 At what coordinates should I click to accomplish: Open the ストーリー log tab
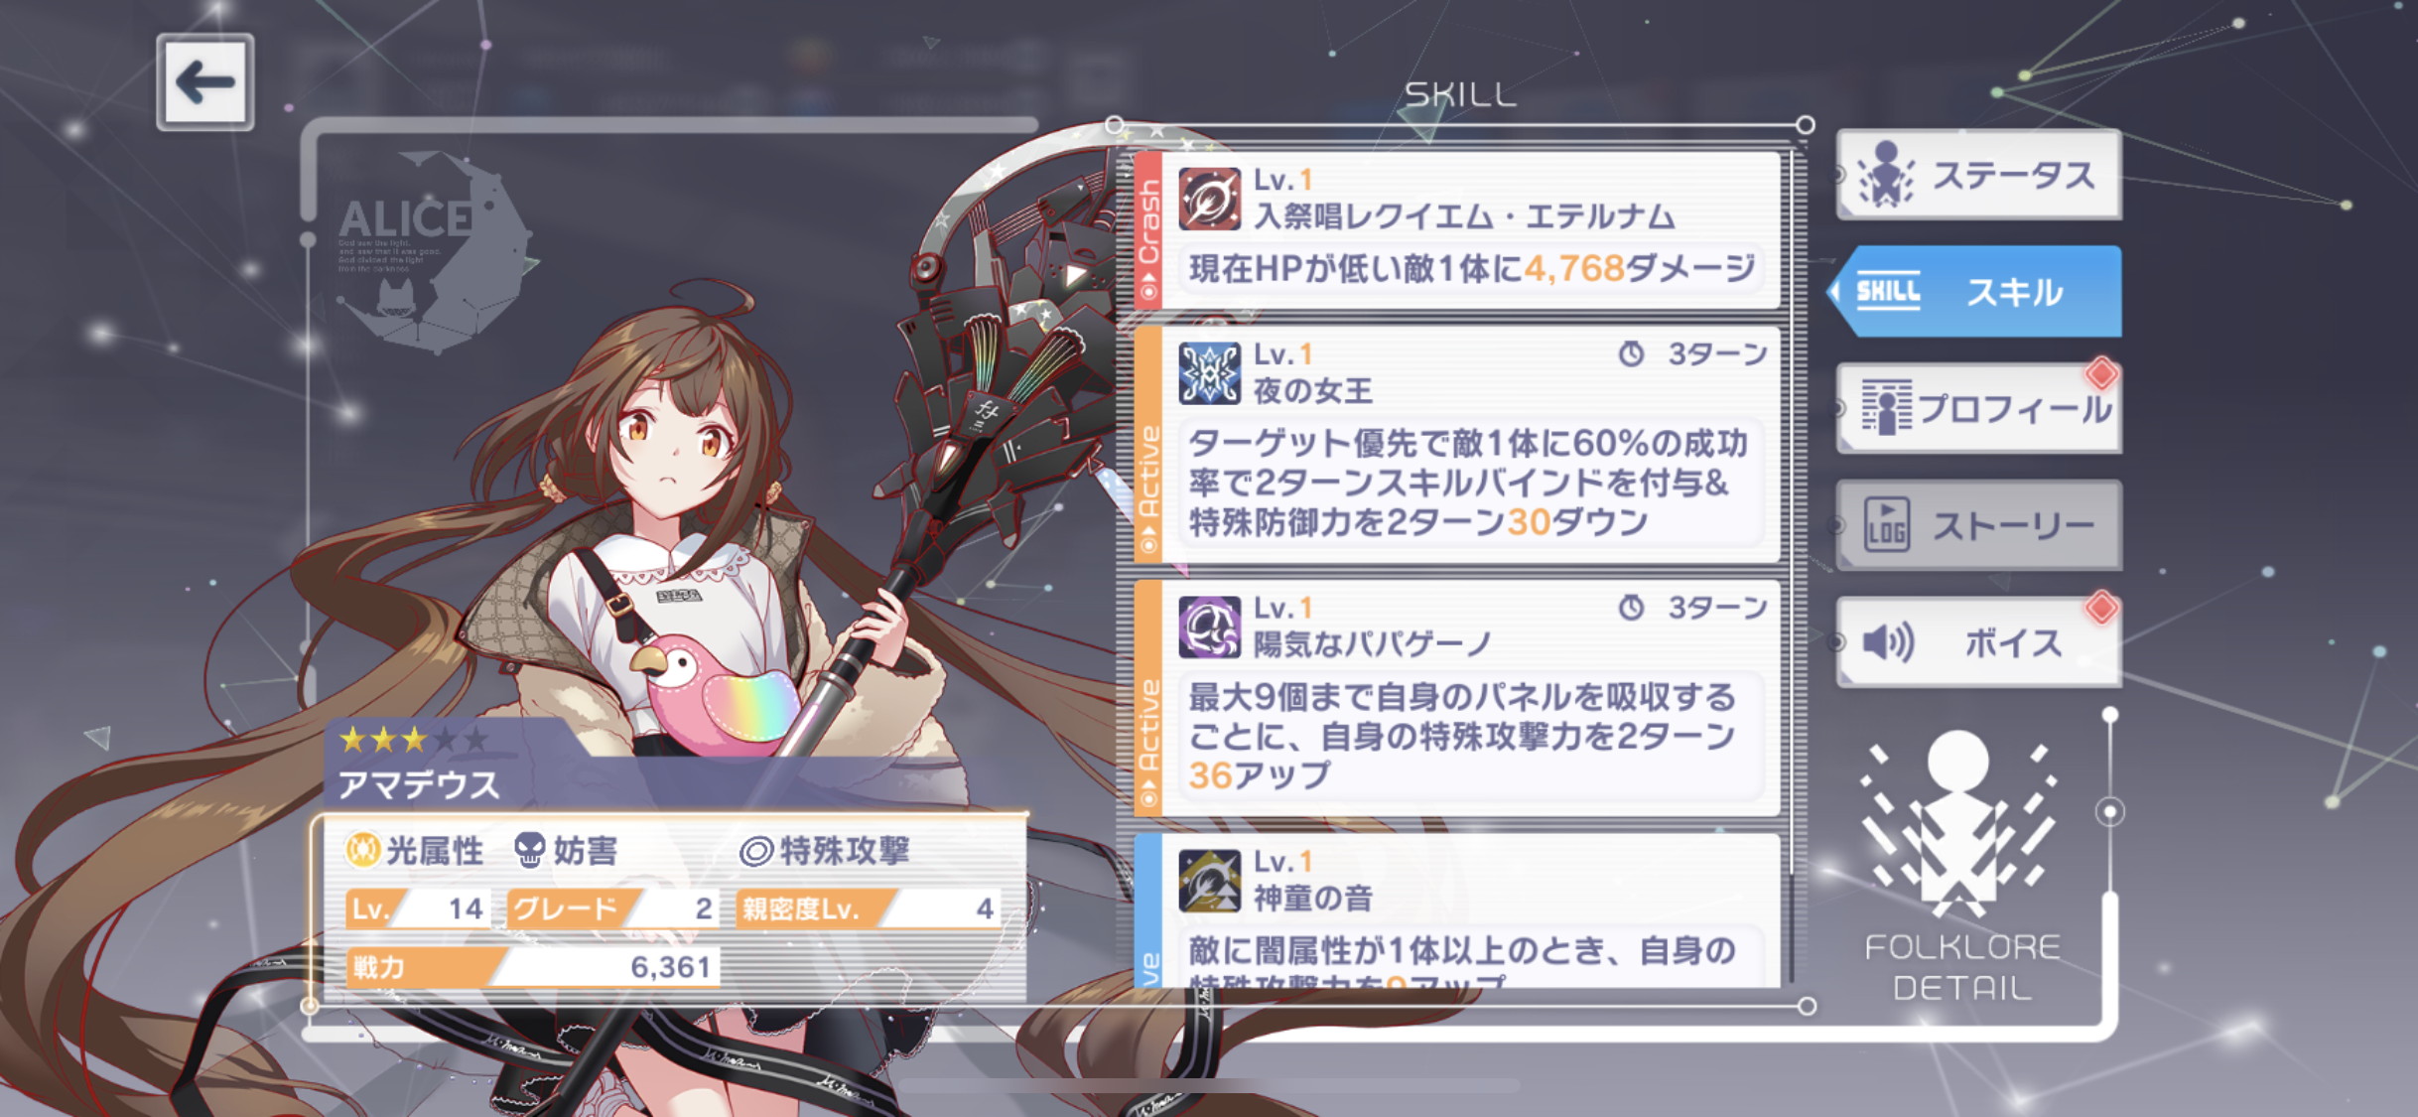pyautogui.click(x=1979, y=525)
